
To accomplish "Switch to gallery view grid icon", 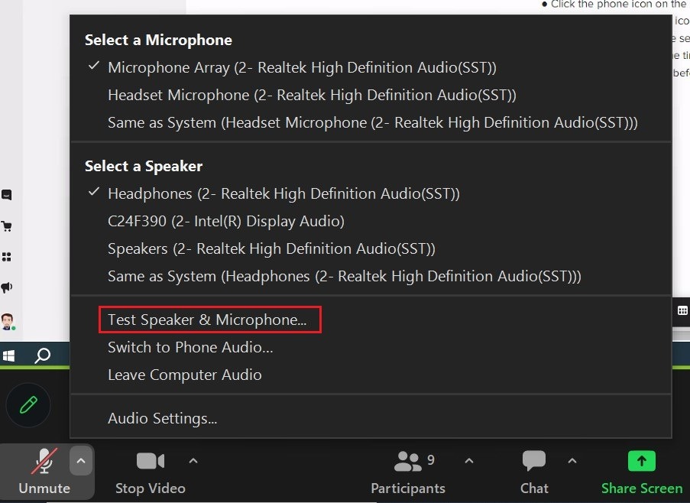I will [682, 310].
